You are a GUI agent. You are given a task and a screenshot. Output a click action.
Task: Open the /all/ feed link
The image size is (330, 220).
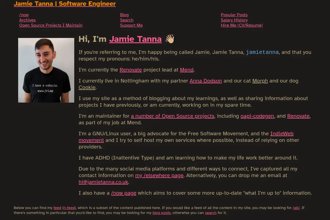[x=296, y=208]
